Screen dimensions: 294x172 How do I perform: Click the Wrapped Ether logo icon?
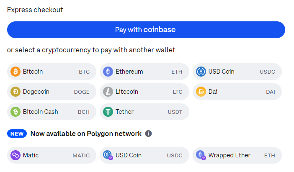201,155
